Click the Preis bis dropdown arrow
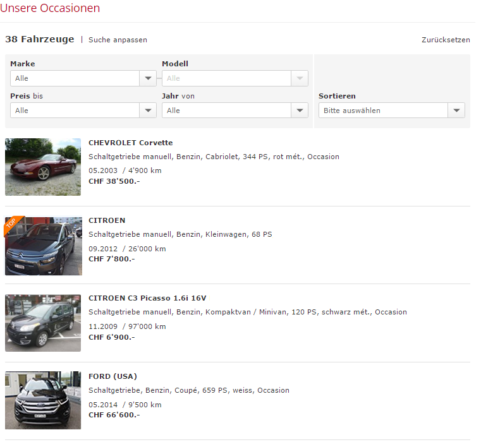493x442 pixels. pos(148,110)
